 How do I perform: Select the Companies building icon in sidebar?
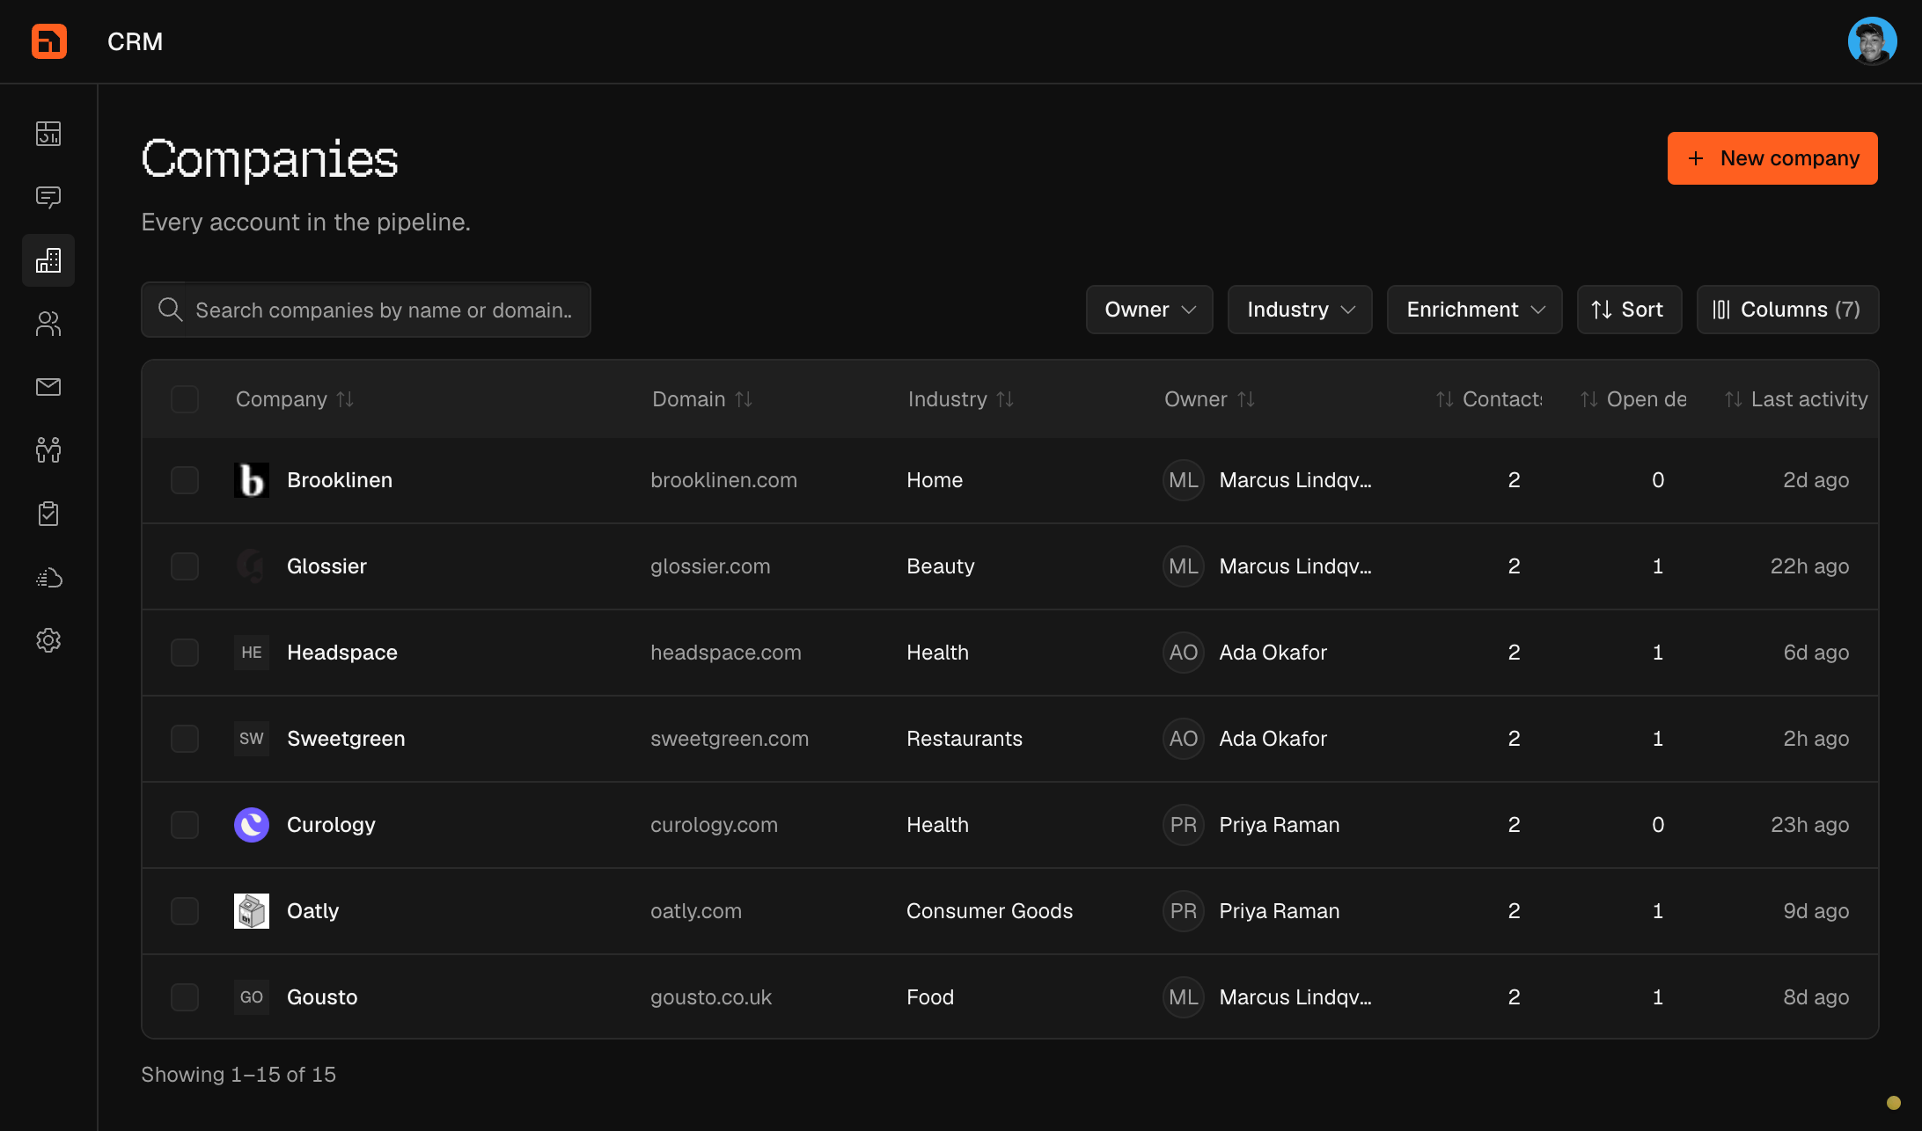tap(48, 260)
